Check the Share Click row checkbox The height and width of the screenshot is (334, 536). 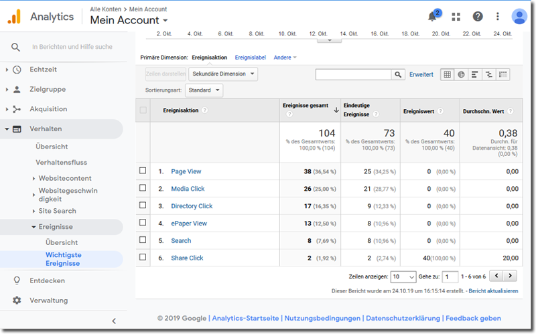pyautogui.click(x=143, y=257)
